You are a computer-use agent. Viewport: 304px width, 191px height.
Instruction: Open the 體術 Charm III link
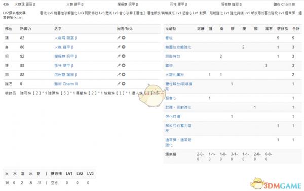[x=66, y=84]
